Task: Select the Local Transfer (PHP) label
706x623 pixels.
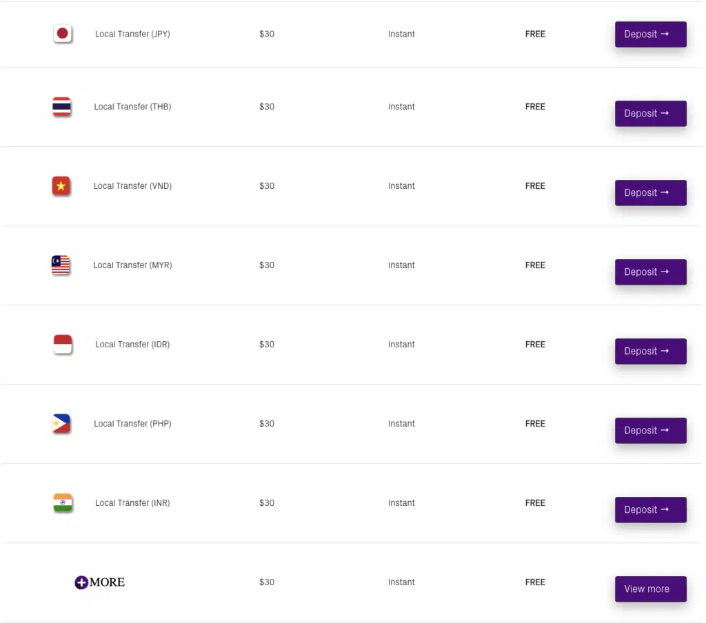Action: pos(132,424)
